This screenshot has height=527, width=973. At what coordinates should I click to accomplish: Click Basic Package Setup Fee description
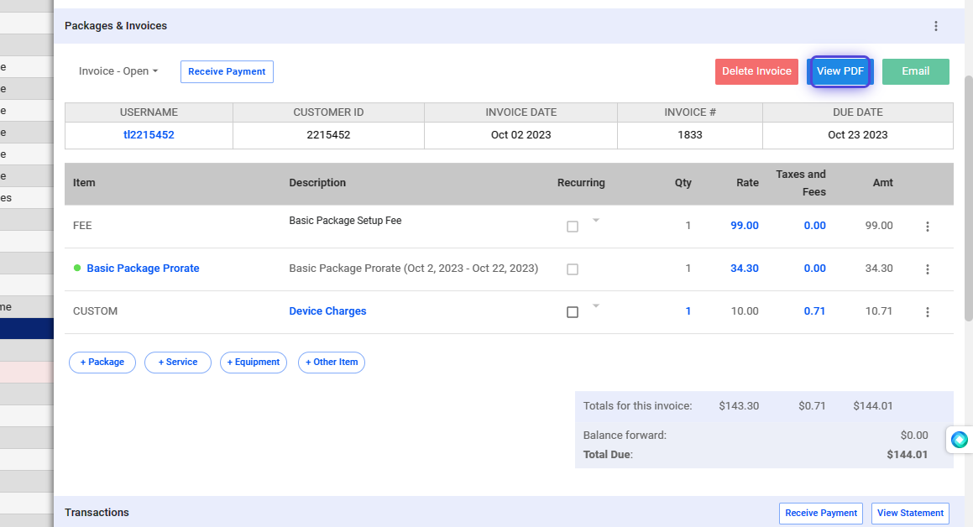click(x=345, y=221)
